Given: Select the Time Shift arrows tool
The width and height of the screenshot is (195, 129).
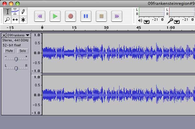Looking at the screenshot, I should pyautogui.click(x=15, y=20).
